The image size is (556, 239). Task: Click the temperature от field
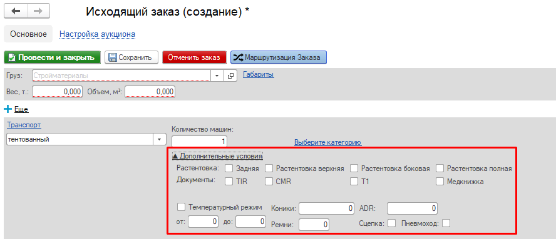point(203,222)
